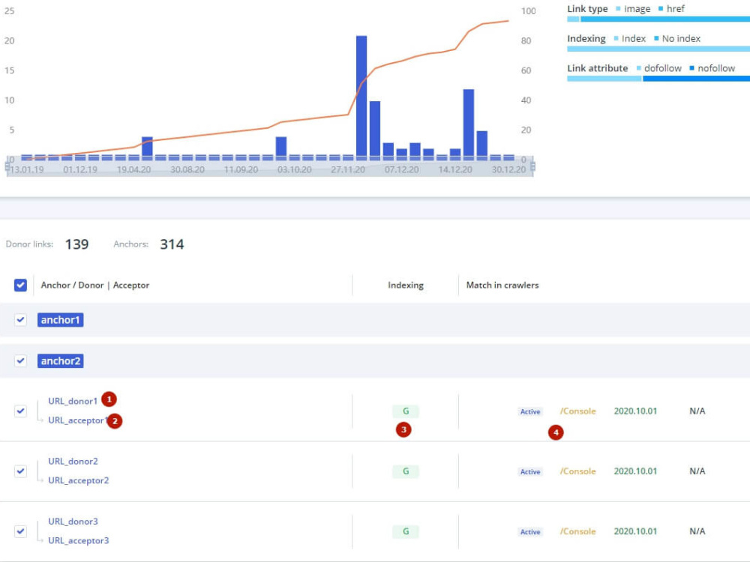Toggle the No index legend item

pyautogui.click(x=677, y=38)
